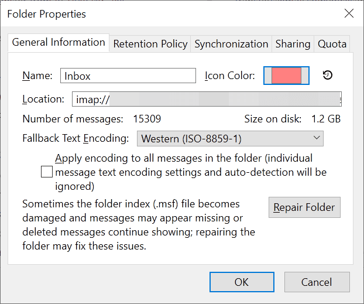Switch to the General Information tab
The width and height of the screenshot is (364, 304).
(x=59, y=43)
